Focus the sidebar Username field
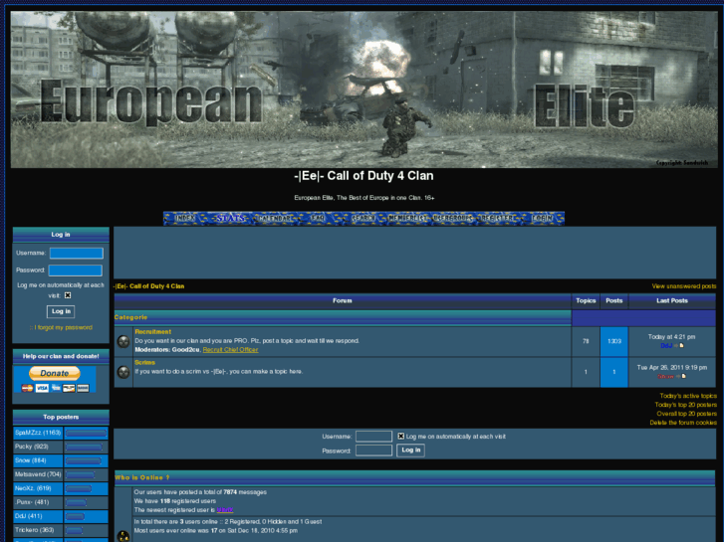The image size is (724, 542). click(77, 253)
